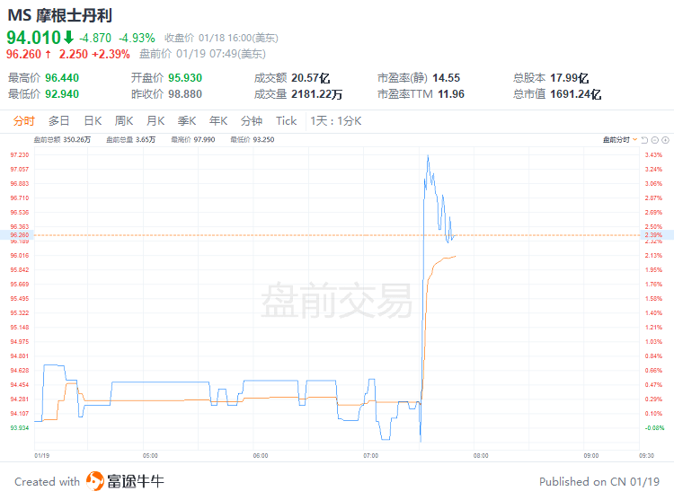Click the orange average line end near 96.016

click(x=455, y=256)
